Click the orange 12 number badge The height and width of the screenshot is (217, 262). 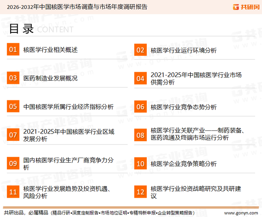pos(140,192)
